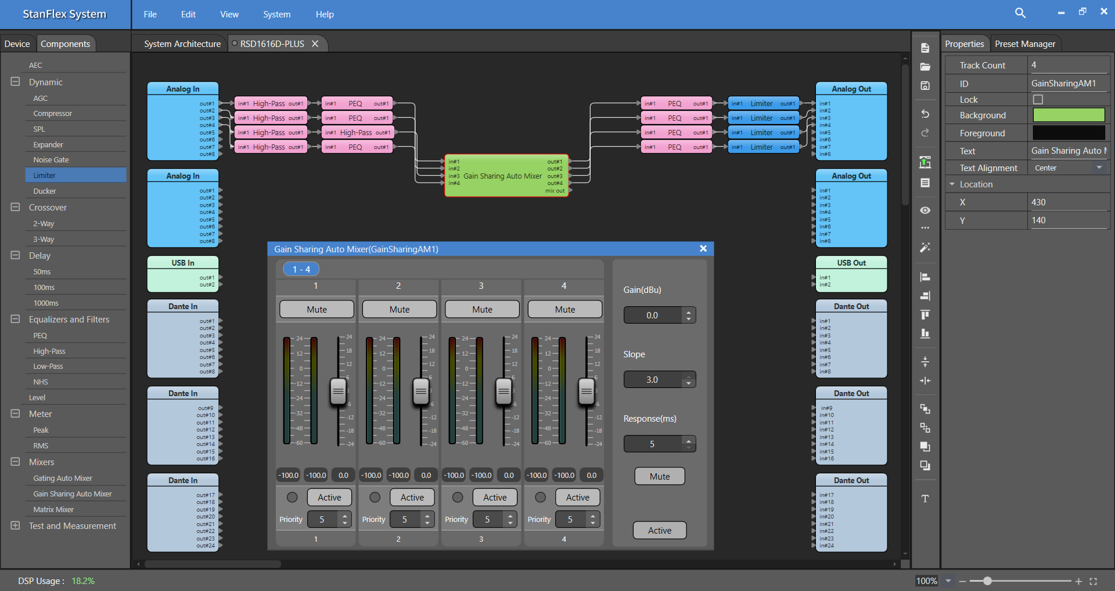Expand the Test and Measurement category
1115x591 pixels.
(16, 525)
